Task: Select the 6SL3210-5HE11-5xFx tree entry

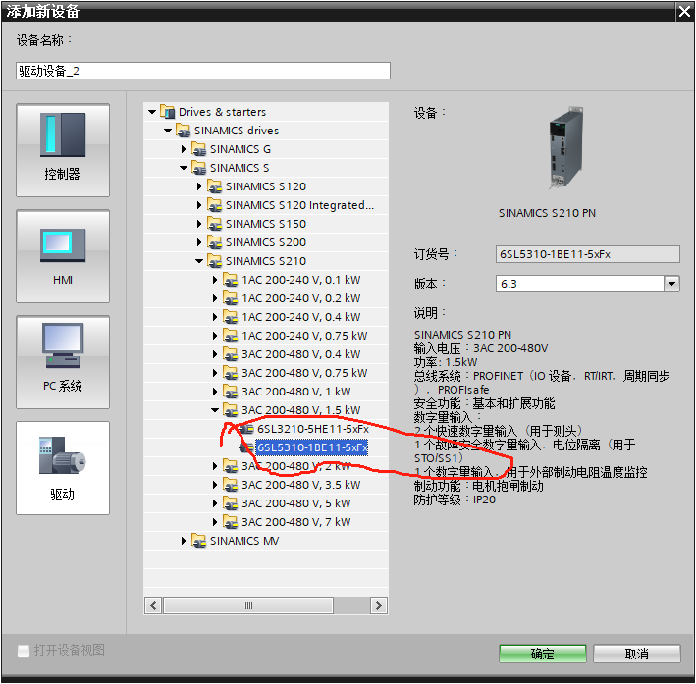Action: point(313,429)
